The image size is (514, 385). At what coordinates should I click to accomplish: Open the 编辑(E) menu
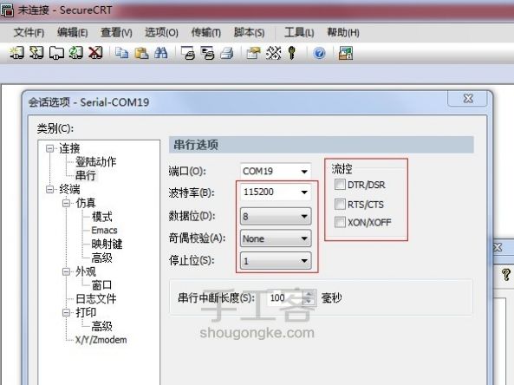(73, 32)
